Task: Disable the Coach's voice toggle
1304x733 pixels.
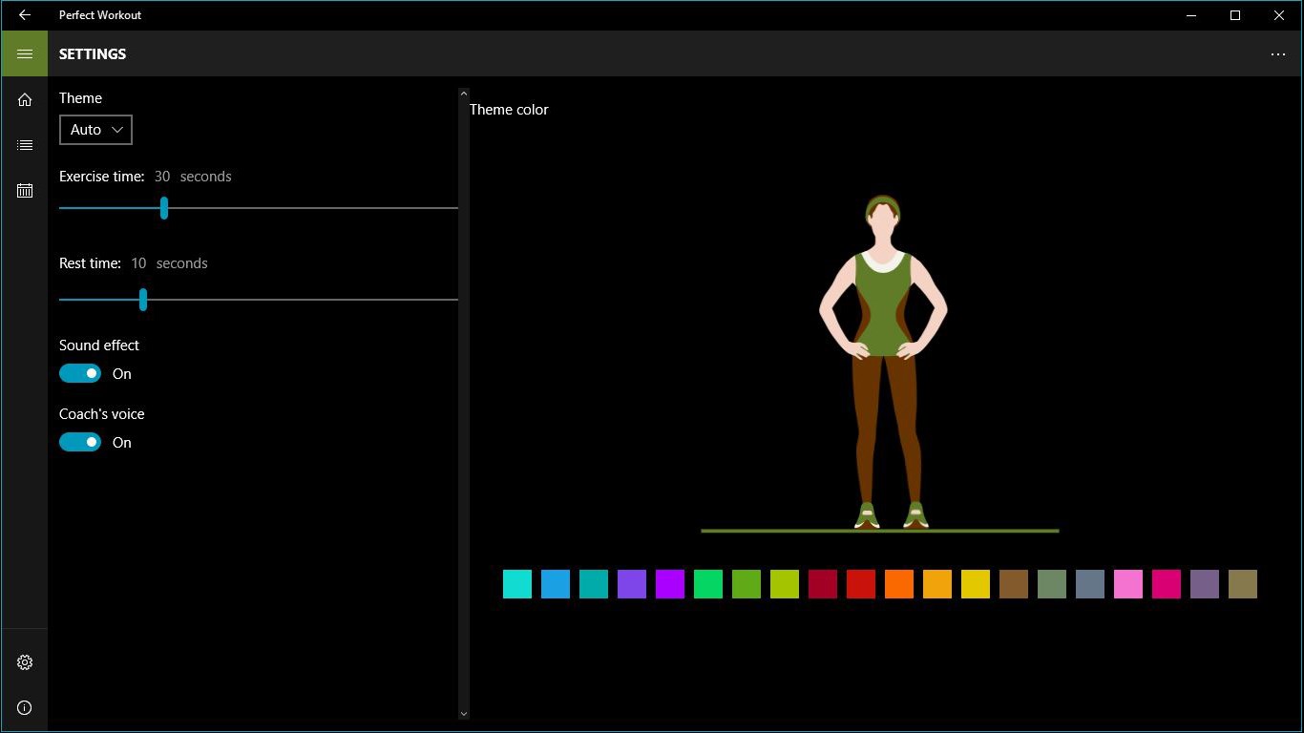Action: (80, 442)
